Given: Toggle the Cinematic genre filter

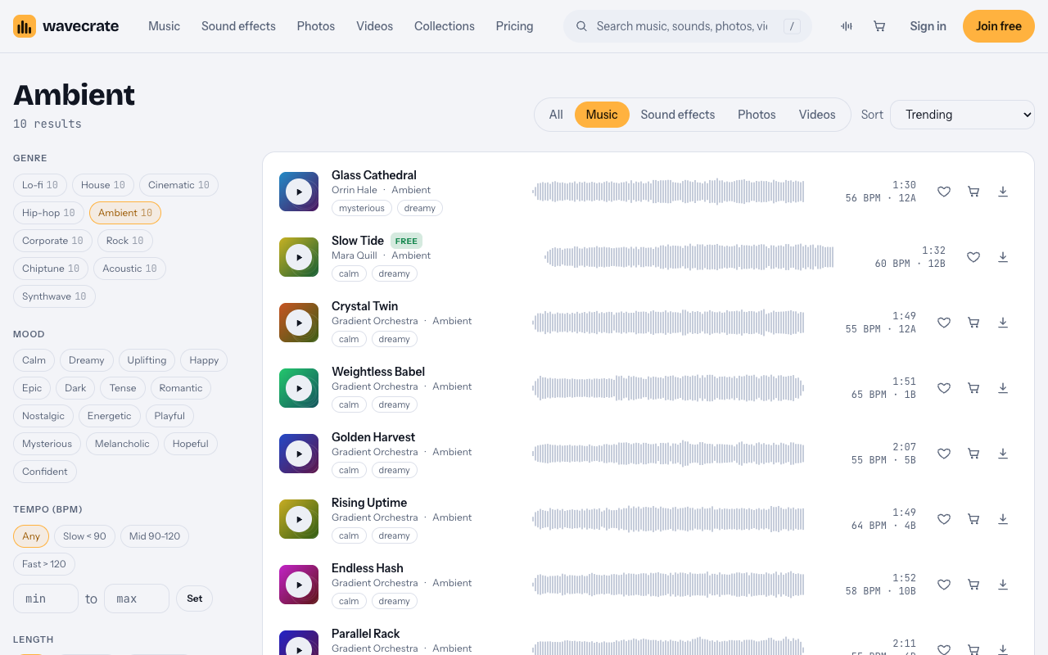Looking at the screenshot, I should pyautogui.click(x=178, y=185).
